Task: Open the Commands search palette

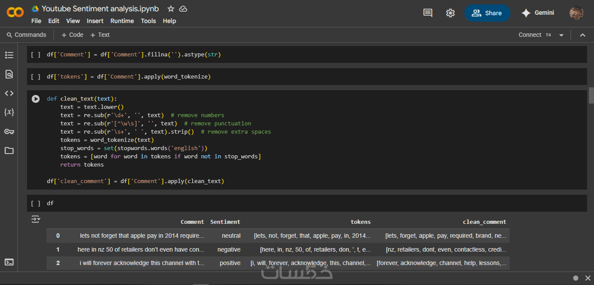Action: point(26,35)
